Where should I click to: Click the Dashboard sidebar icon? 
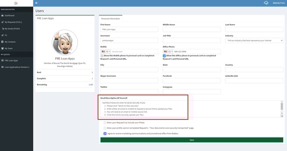click(x=3, y=15)
